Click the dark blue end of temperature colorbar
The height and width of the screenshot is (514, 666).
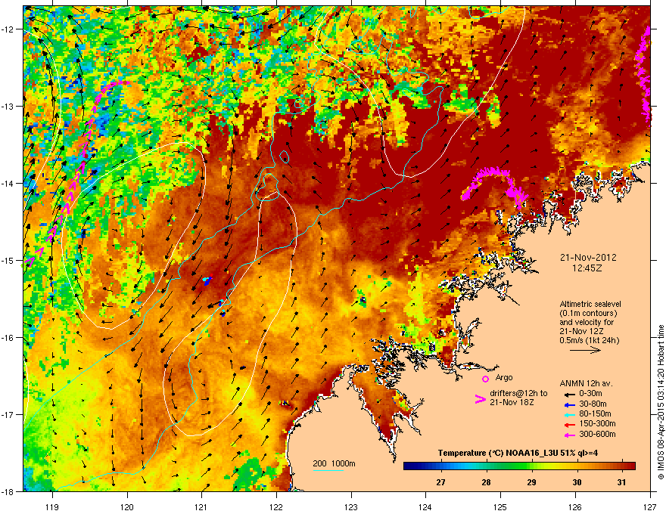[x=408, y=466]
